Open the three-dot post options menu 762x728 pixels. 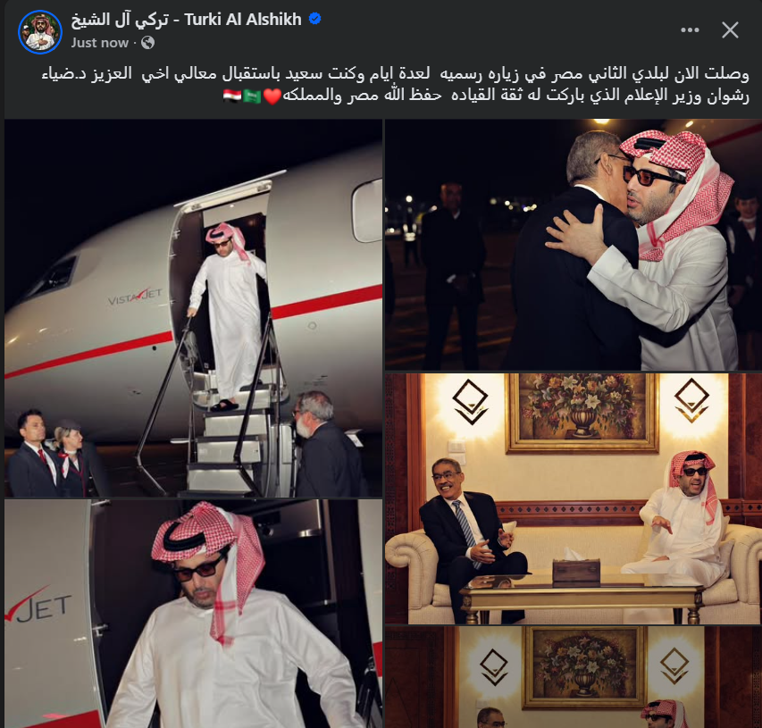click(690, 30)
